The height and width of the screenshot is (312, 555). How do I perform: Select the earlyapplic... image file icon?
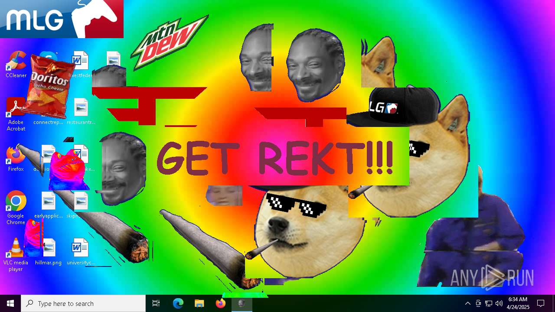click(x=48, y=205)
